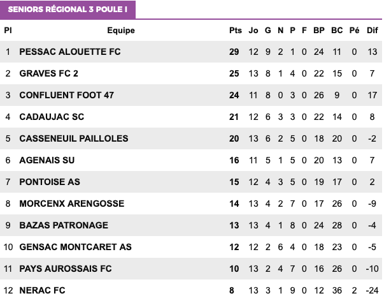This screenshot has width=384, height=305.
Task: Select the Seniors Régional 3 Poule I tab
Action: (68, 10)
